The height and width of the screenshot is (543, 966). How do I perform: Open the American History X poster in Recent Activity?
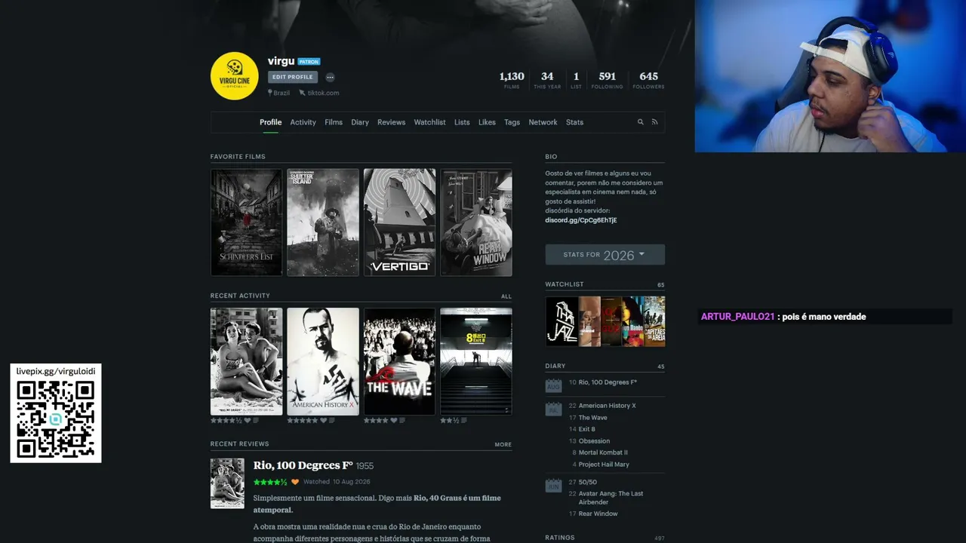click(323, 361)
